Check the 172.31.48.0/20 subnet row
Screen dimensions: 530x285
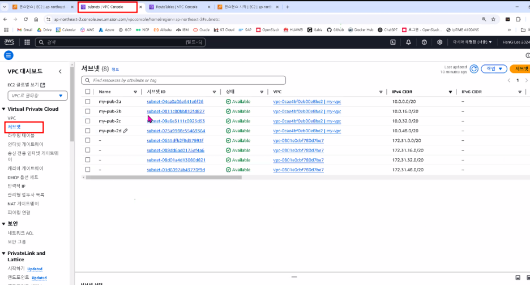pyautogui.click(x=88, y=170)
